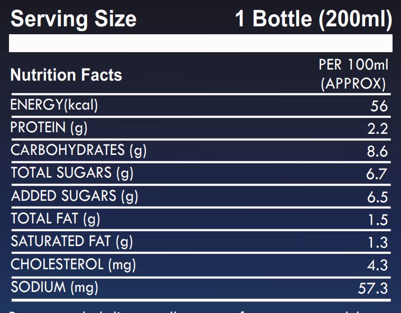Click the ADDED SUGARS (g) label
This screenshot has height=313, width=401.
[x=74, y=196]
